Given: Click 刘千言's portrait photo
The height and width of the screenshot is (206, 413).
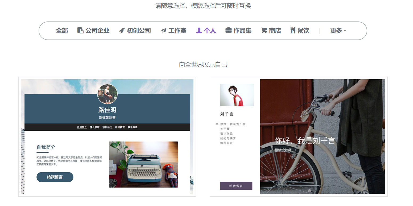Looking at the screenshot, I should click(237, 95).
